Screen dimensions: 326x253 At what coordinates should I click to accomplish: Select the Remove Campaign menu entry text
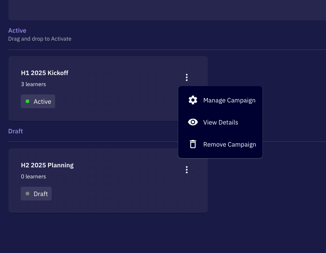(229, 144)
